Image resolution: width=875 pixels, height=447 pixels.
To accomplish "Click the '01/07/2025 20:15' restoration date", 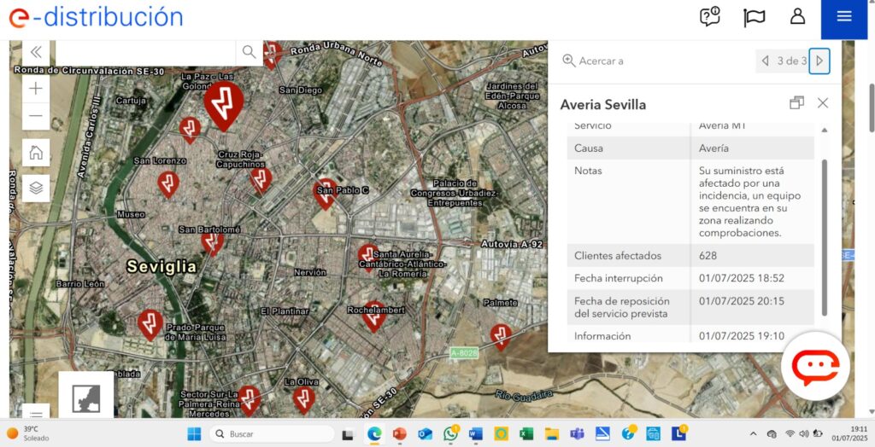I will point(742,301).
